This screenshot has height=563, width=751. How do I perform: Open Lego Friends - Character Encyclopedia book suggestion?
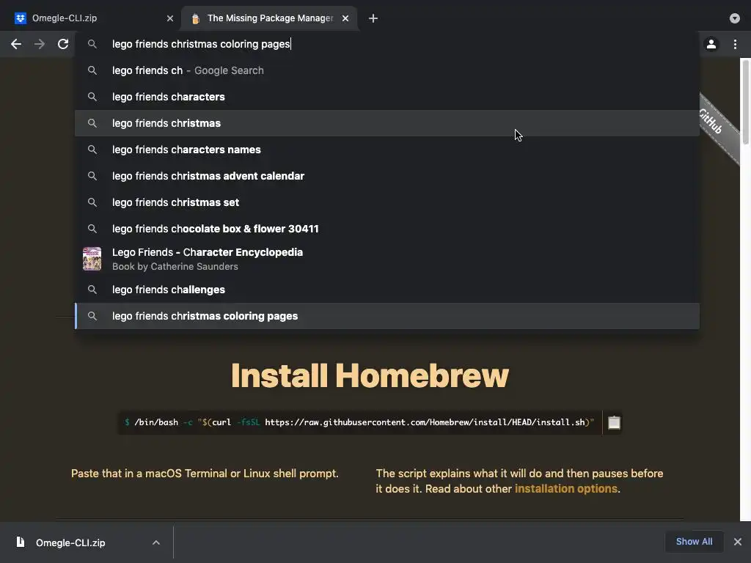pos(387,259)
